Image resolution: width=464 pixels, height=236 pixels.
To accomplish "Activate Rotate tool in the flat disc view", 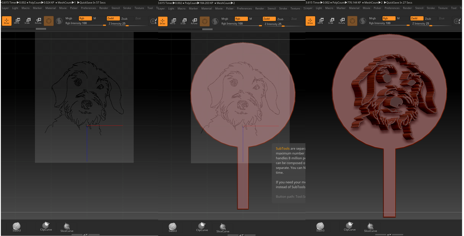I will tap(194, 21).
